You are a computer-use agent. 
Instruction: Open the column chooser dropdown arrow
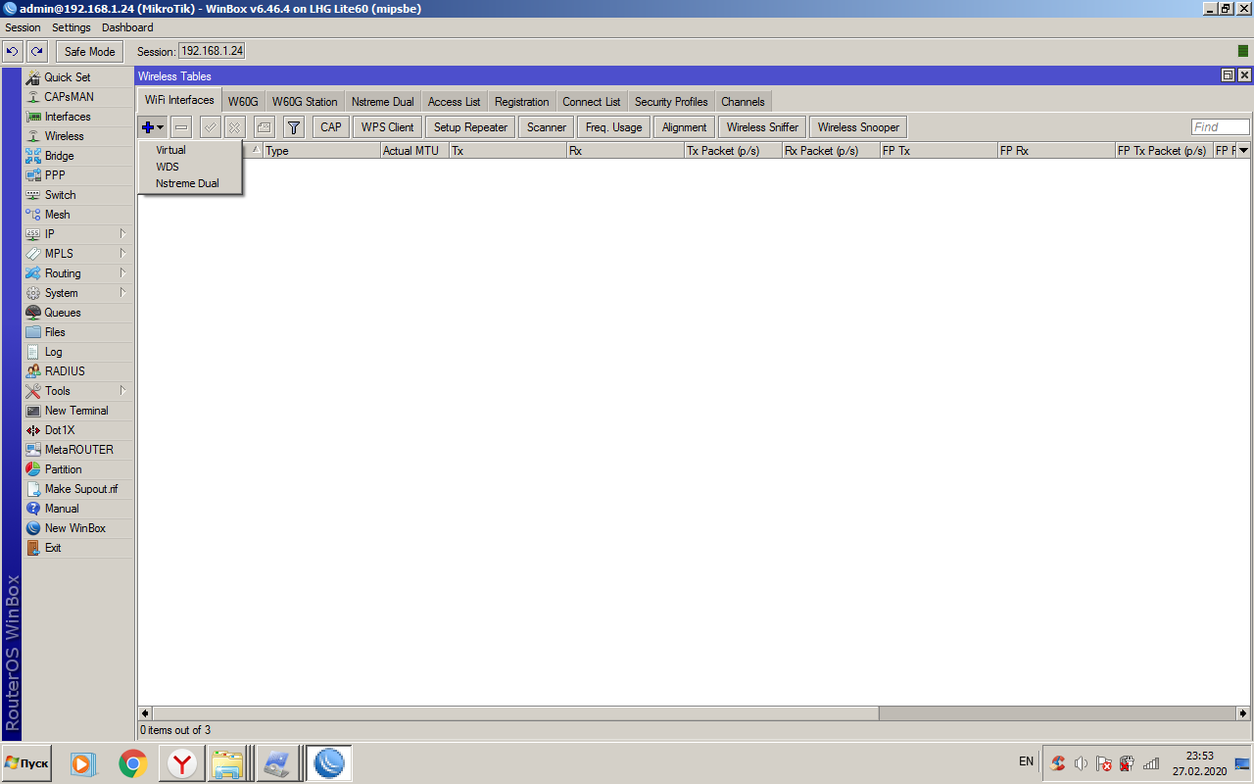click(x=1243, y=150)
